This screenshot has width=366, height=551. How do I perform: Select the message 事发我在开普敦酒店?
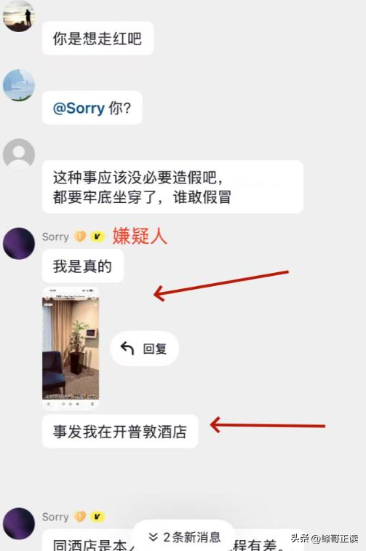pyautogui.click(x=120, y=431)
